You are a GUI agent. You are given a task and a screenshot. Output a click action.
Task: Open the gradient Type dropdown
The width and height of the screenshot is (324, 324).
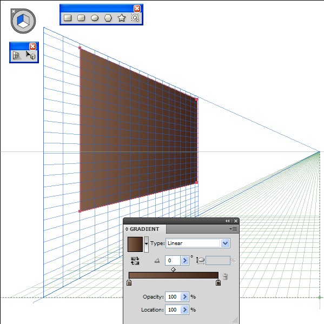click(226, 243)
